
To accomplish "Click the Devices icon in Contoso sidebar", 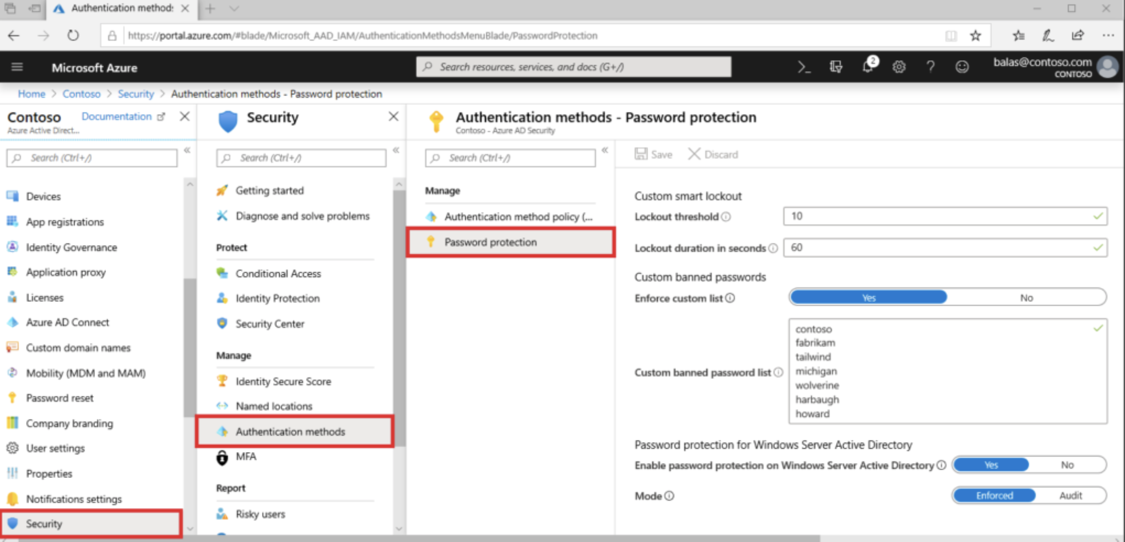I will [x=13, y=196].
